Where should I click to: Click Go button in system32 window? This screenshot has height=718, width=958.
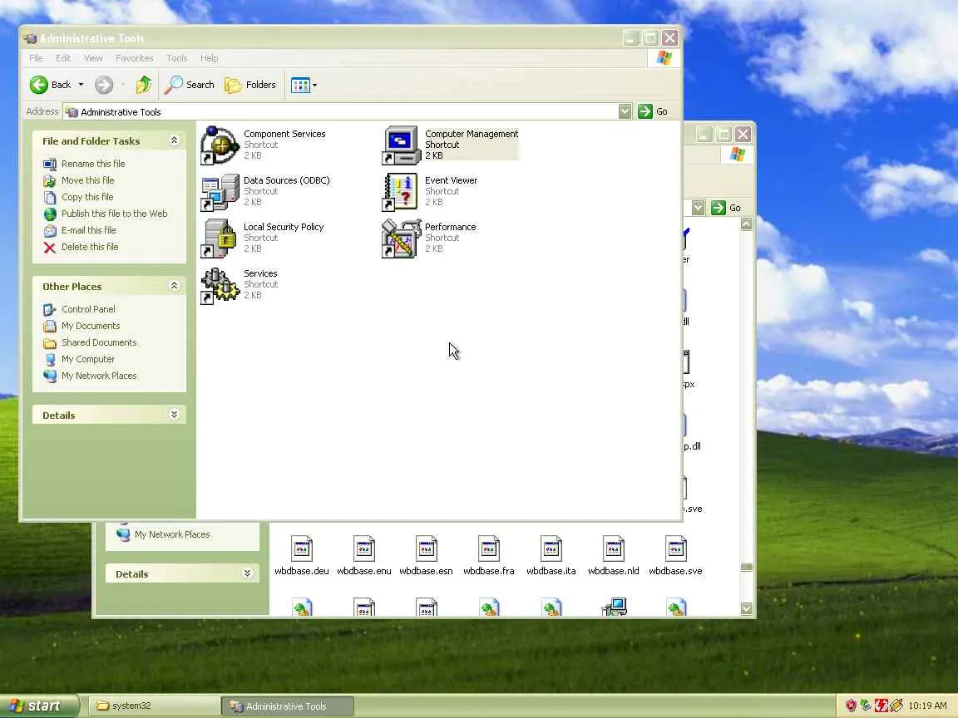(x=727, y=208)
